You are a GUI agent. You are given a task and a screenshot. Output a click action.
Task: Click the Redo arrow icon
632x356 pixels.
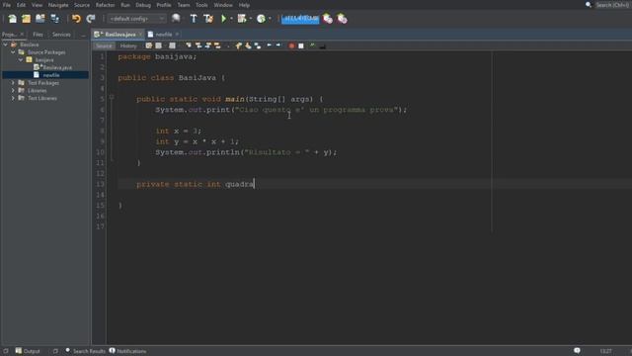(x=91, y=19)
